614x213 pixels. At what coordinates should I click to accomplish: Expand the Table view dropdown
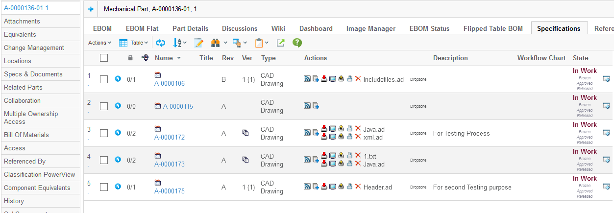tap(133, 43)
